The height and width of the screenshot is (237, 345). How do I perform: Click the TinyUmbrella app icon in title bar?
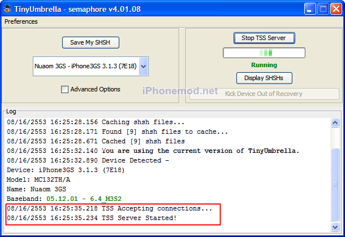[x=7, y=9]
